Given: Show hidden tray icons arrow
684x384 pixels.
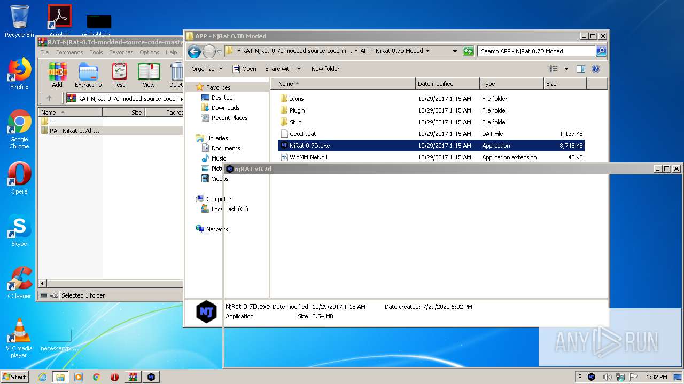Looking at the screenshot, I should click(x=580, y=377).
